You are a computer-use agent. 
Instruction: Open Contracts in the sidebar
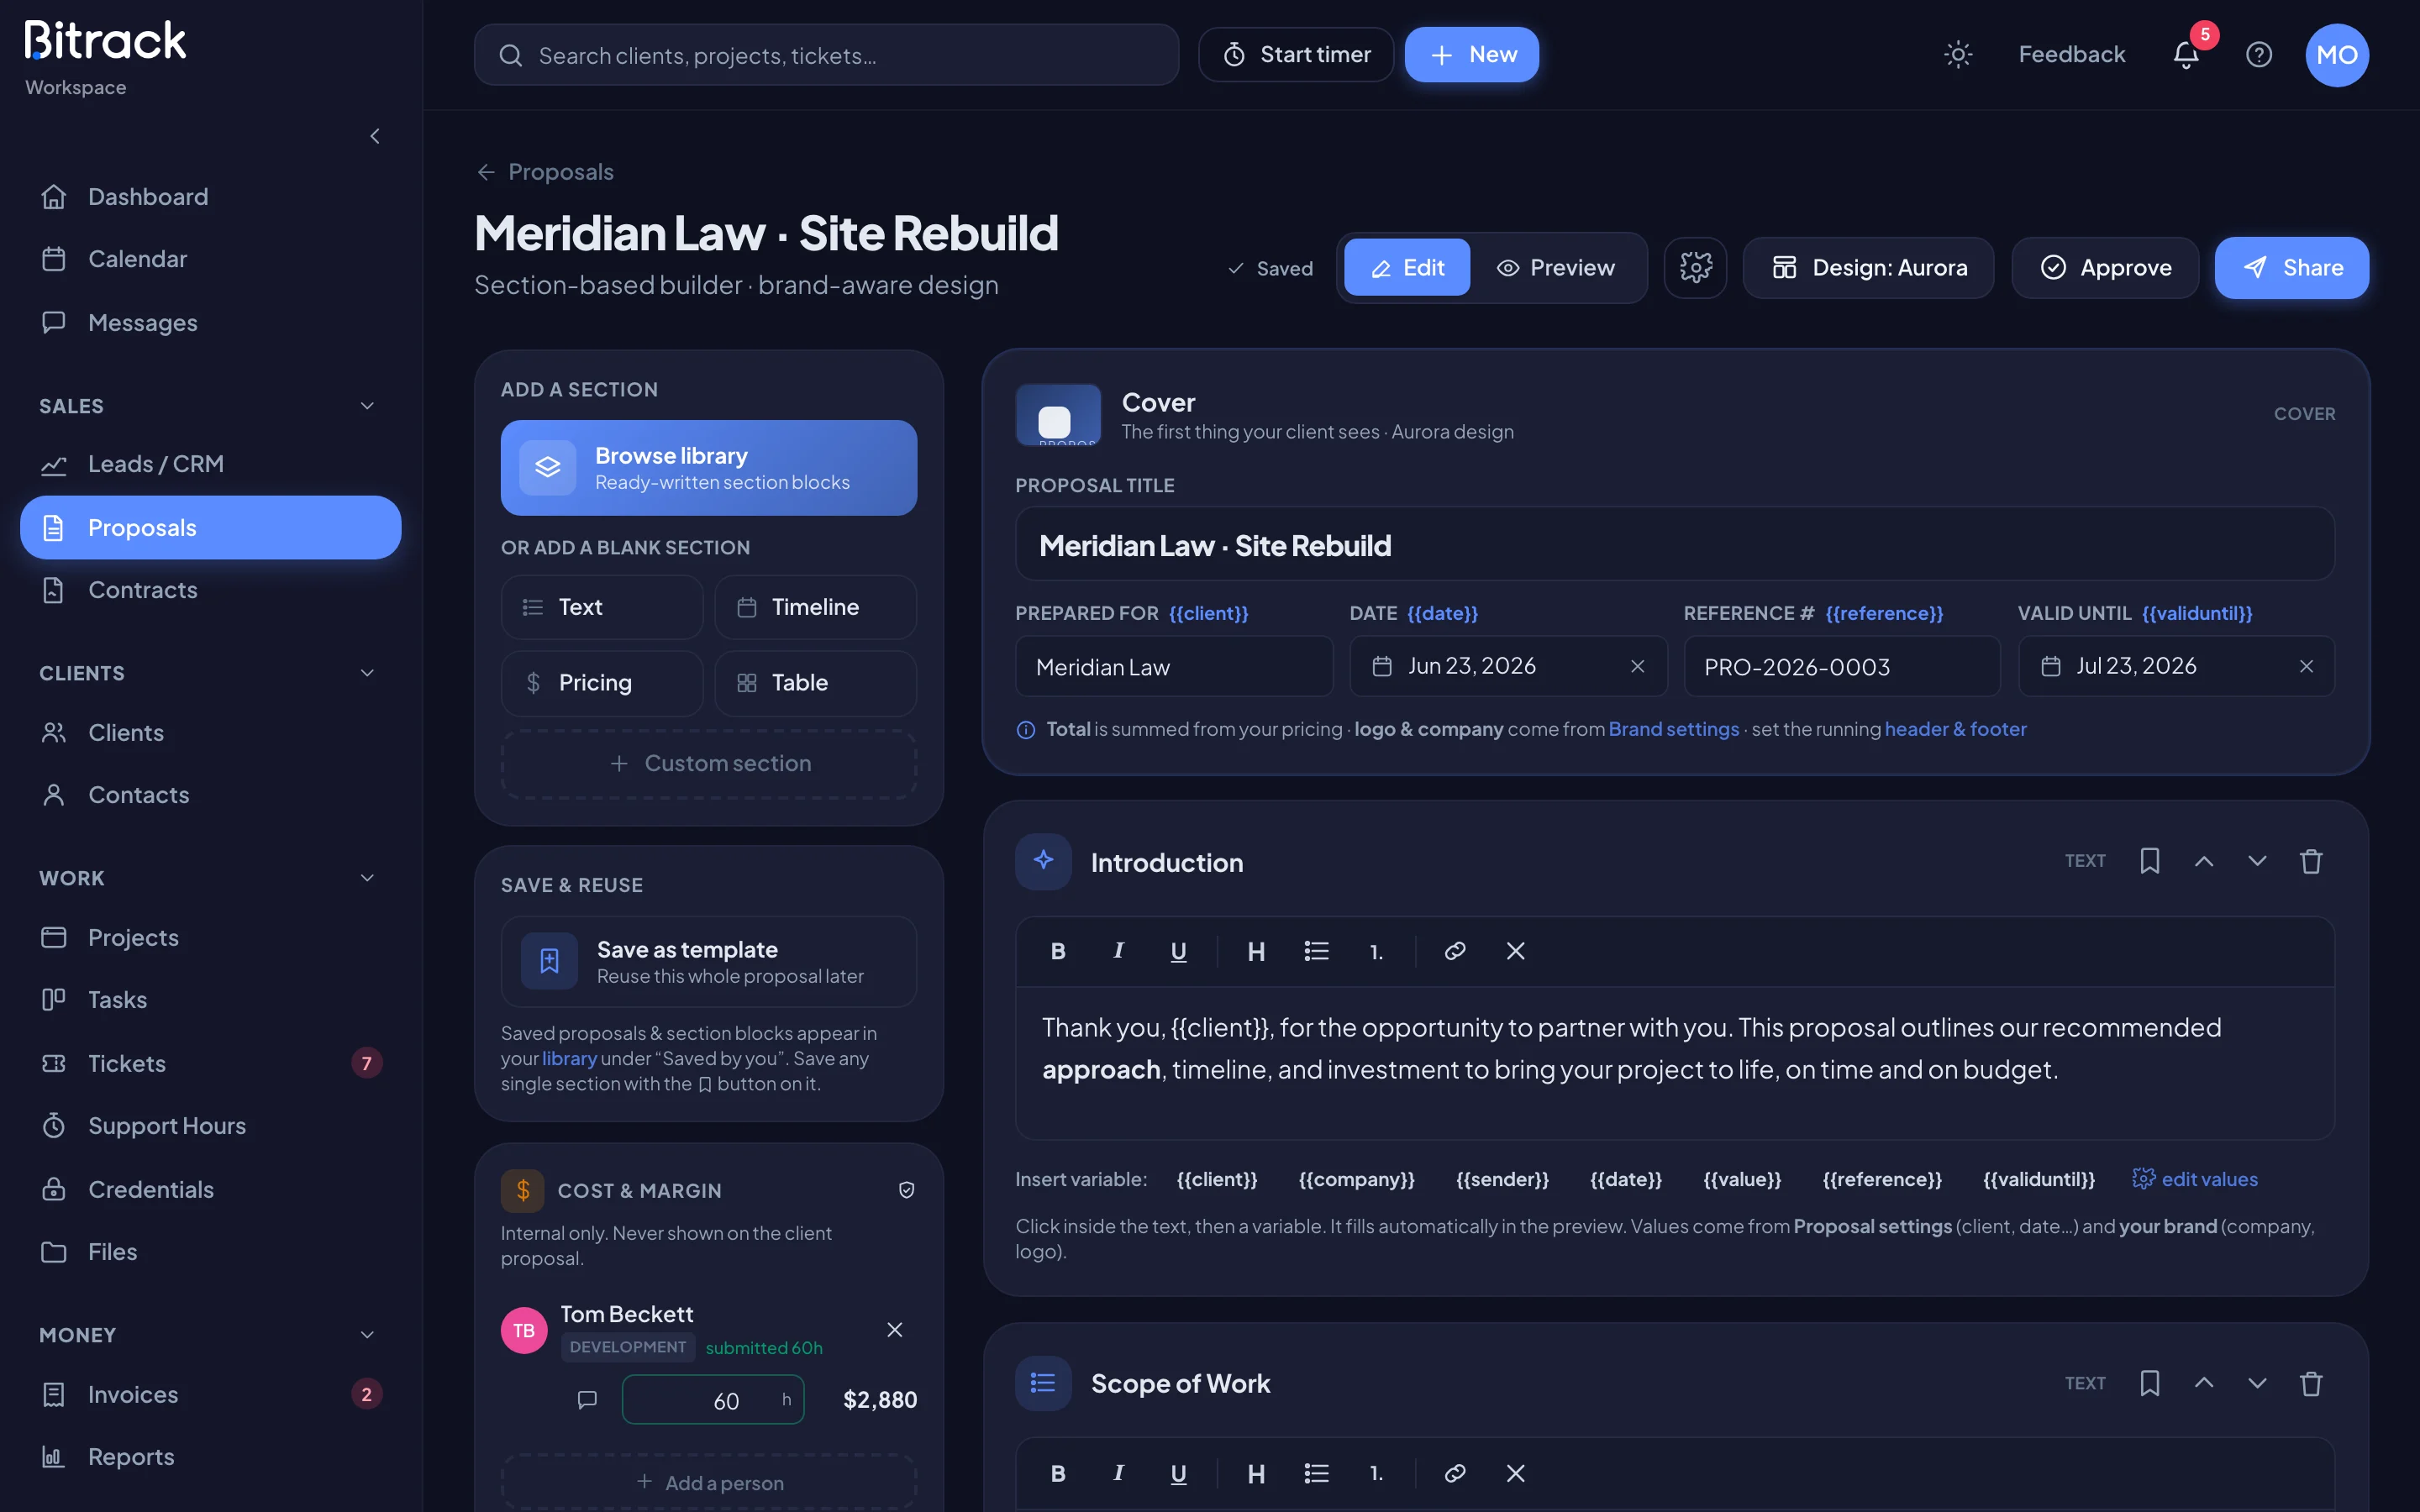point(210,590)
